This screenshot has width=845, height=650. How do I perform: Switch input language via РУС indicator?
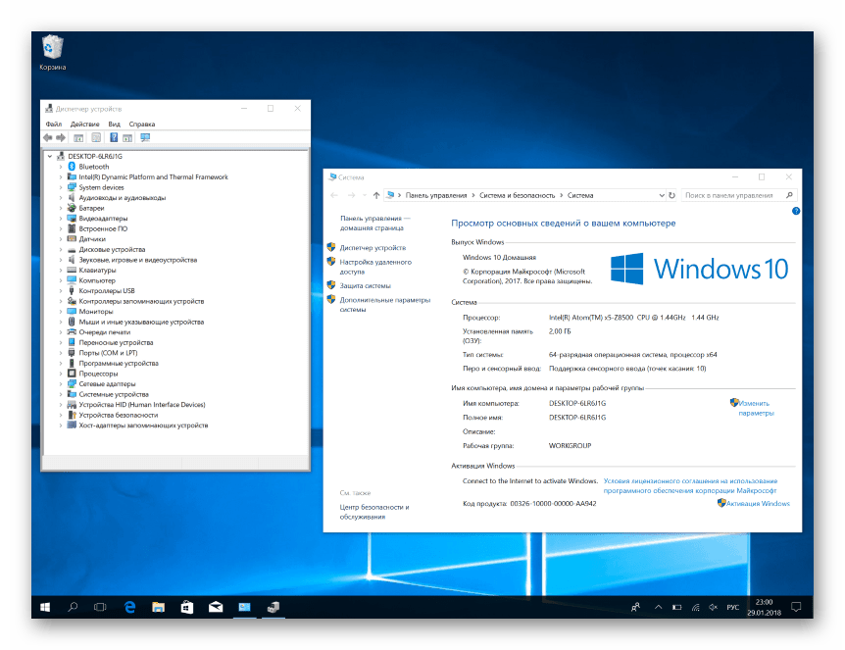click(733, 608)
